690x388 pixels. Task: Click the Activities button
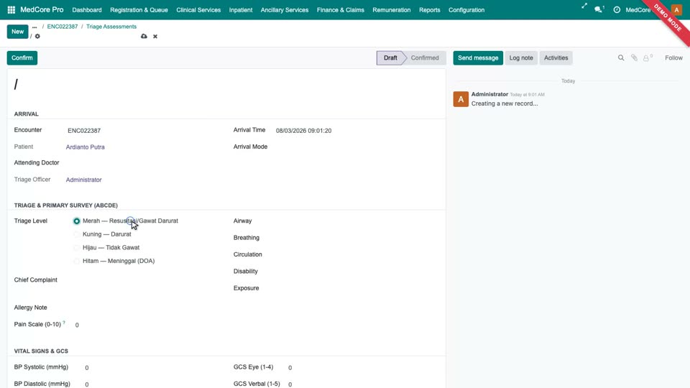556,57
